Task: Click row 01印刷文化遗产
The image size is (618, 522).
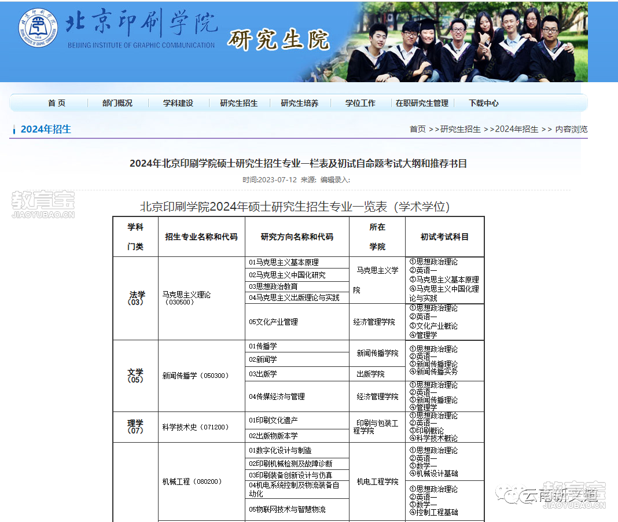Action: (297, 420)
